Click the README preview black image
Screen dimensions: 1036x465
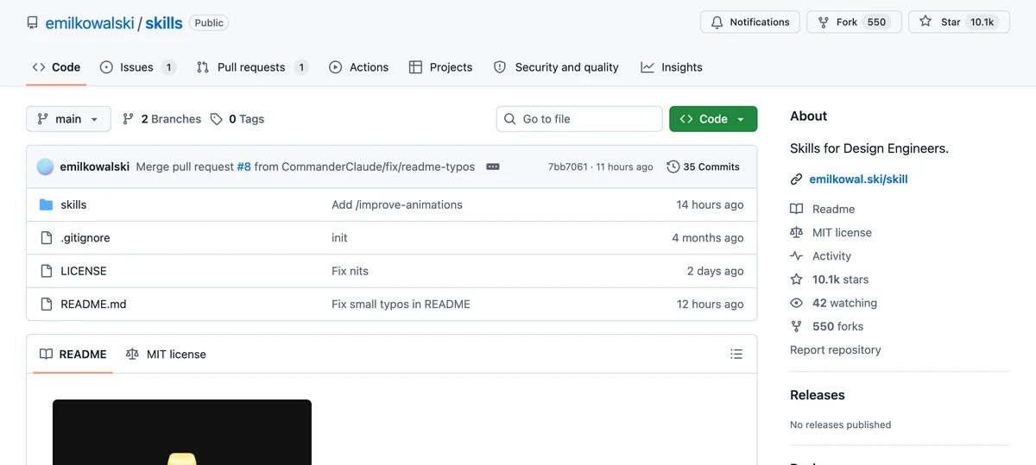click(182, 432)
